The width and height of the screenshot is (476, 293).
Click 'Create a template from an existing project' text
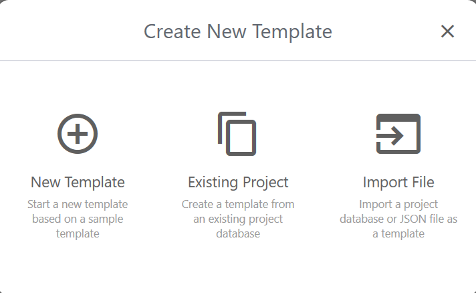pyautogui.click(x=238, y=211)
